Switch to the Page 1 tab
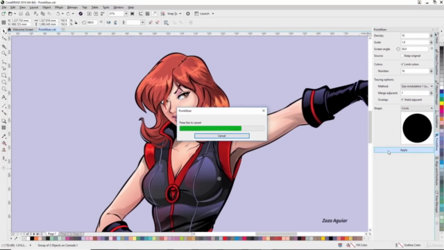The width and height of the screenshot is (444, 250). pyautogui.click(x=52, y=234)
